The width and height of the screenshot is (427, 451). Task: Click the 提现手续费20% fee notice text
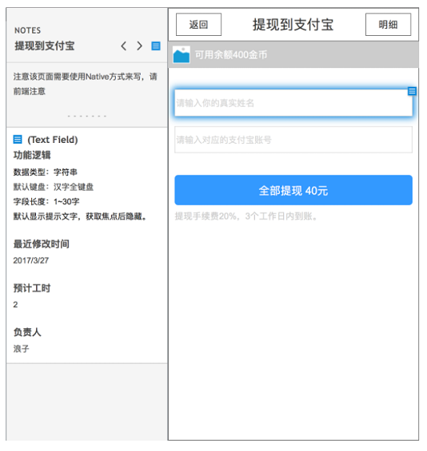click(246, 216)
